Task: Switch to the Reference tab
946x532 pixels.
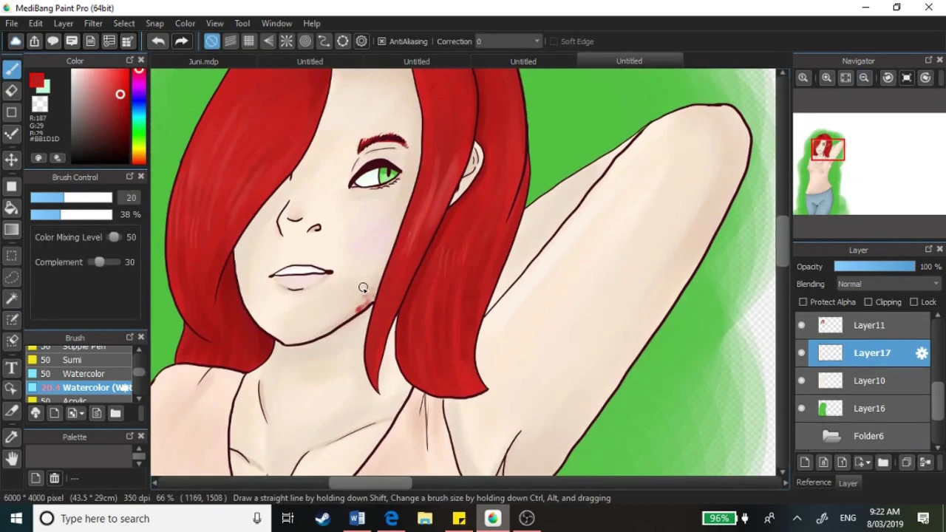Action: tap(814, 483)
